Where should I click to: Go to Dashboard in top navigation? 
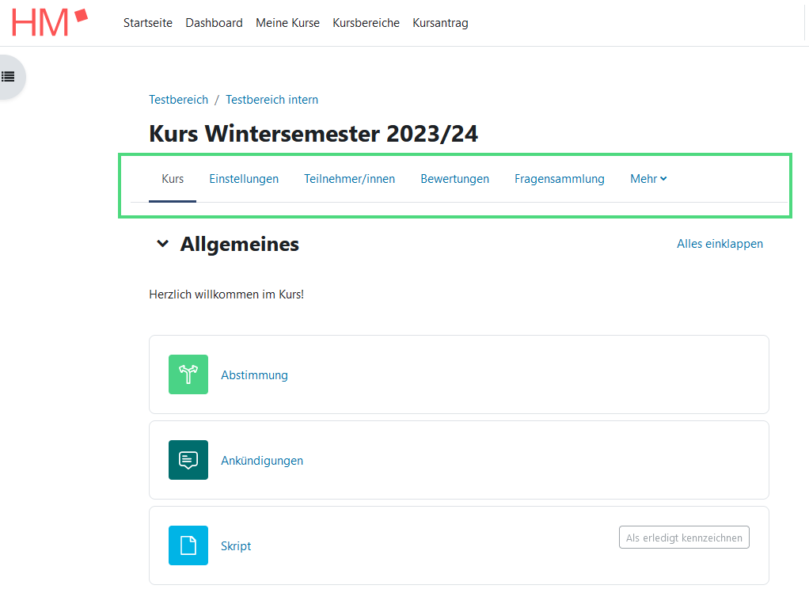click(x=214, y=23)
